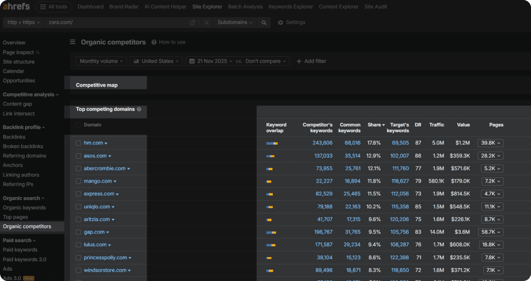
Task: Check the uniqlo.com row checkbox
Action: click(78, 207)
